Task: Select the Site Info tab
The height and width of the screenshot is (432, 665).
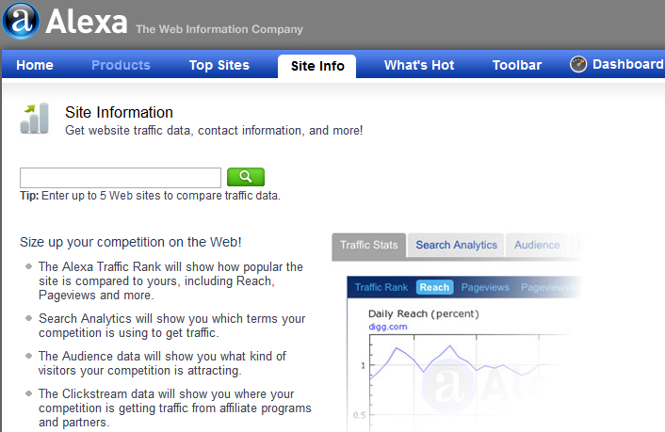Action: (x=317, y=66)
